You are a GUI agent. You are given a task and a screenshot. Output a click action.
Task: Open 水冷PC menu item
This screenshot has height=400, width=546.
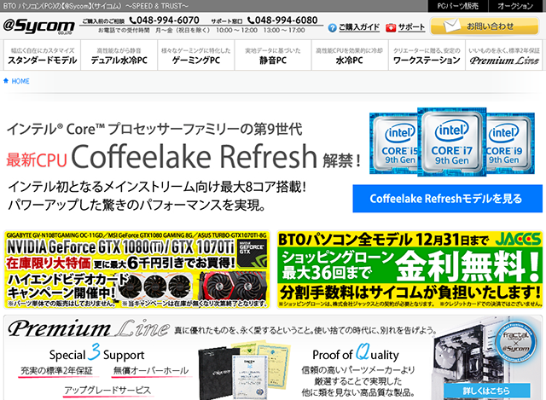(x=350, y=55)
